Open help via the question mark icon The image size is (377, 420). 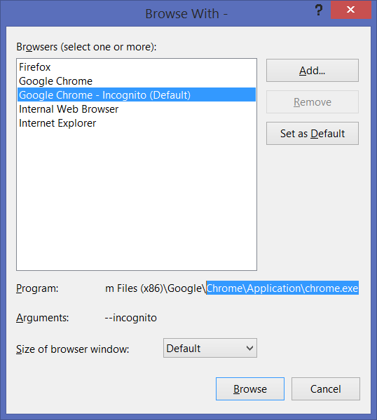pyautogui.click(x=318, y=10)
